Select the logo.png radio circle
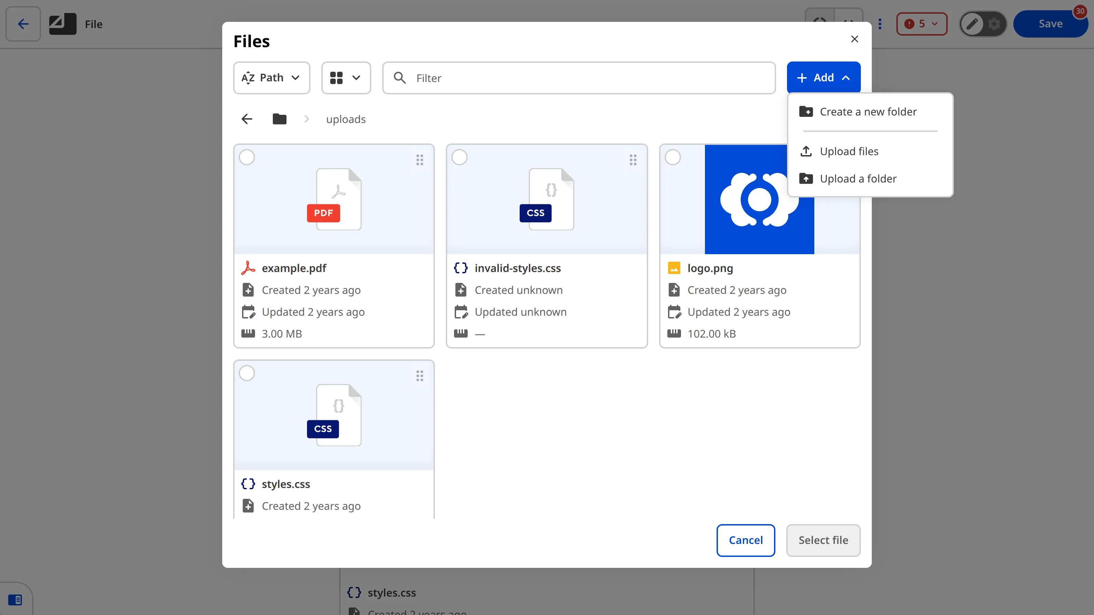This screenshot has height=615, width=1094. tap(673, 158)
